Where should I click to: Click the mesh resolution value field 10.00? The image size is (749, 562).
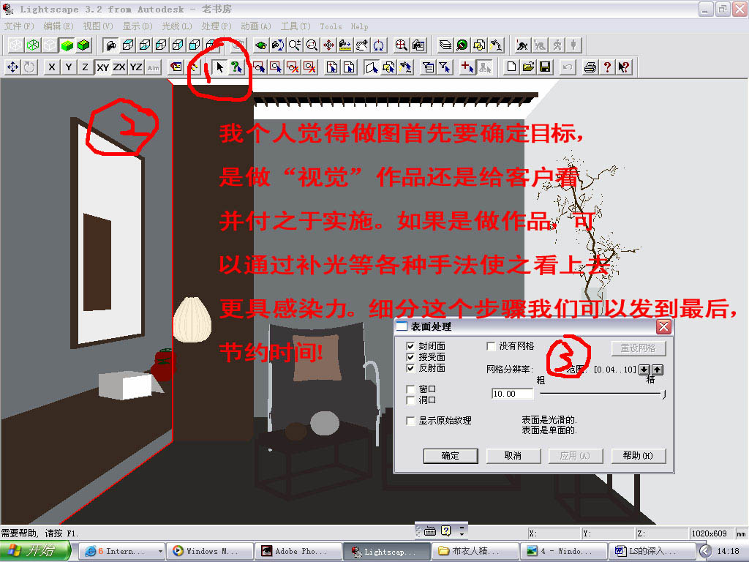pyautogui.click(x=513, y=394)
